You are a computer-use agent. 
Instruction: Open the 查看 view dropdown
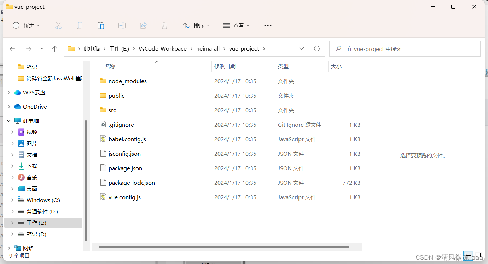[236, 25]
